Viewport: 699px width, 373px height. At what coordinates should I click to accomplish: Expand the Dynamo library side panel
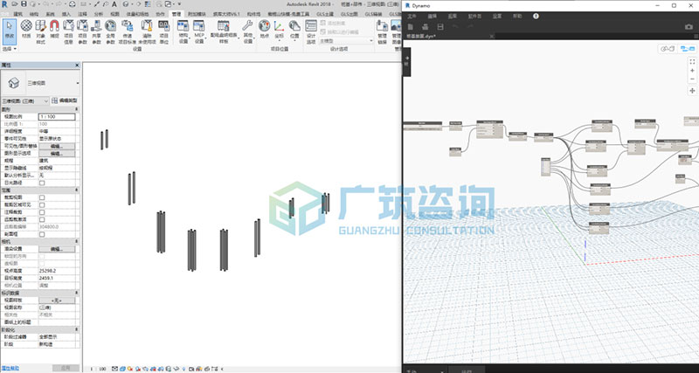[x=406, y=62]
